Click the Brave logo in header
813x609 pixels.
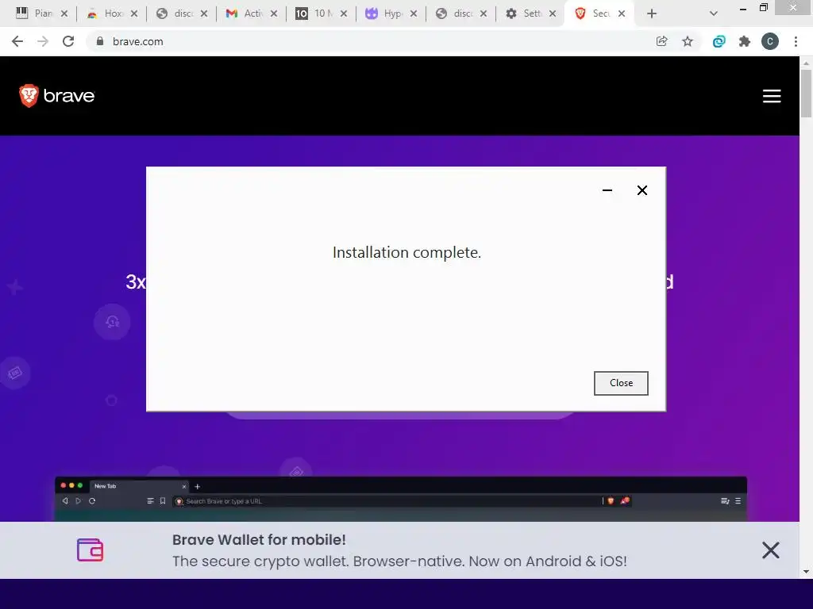click(x=56, y=96)
